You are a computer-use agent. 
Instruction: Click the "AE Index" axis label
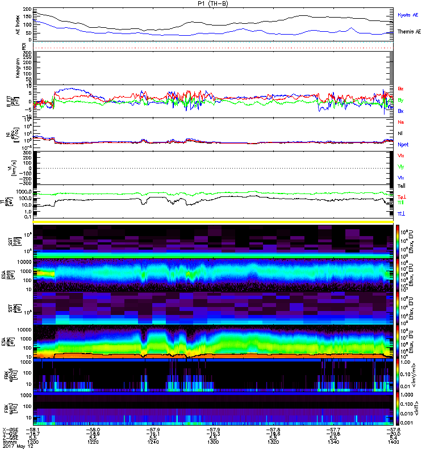18,25
